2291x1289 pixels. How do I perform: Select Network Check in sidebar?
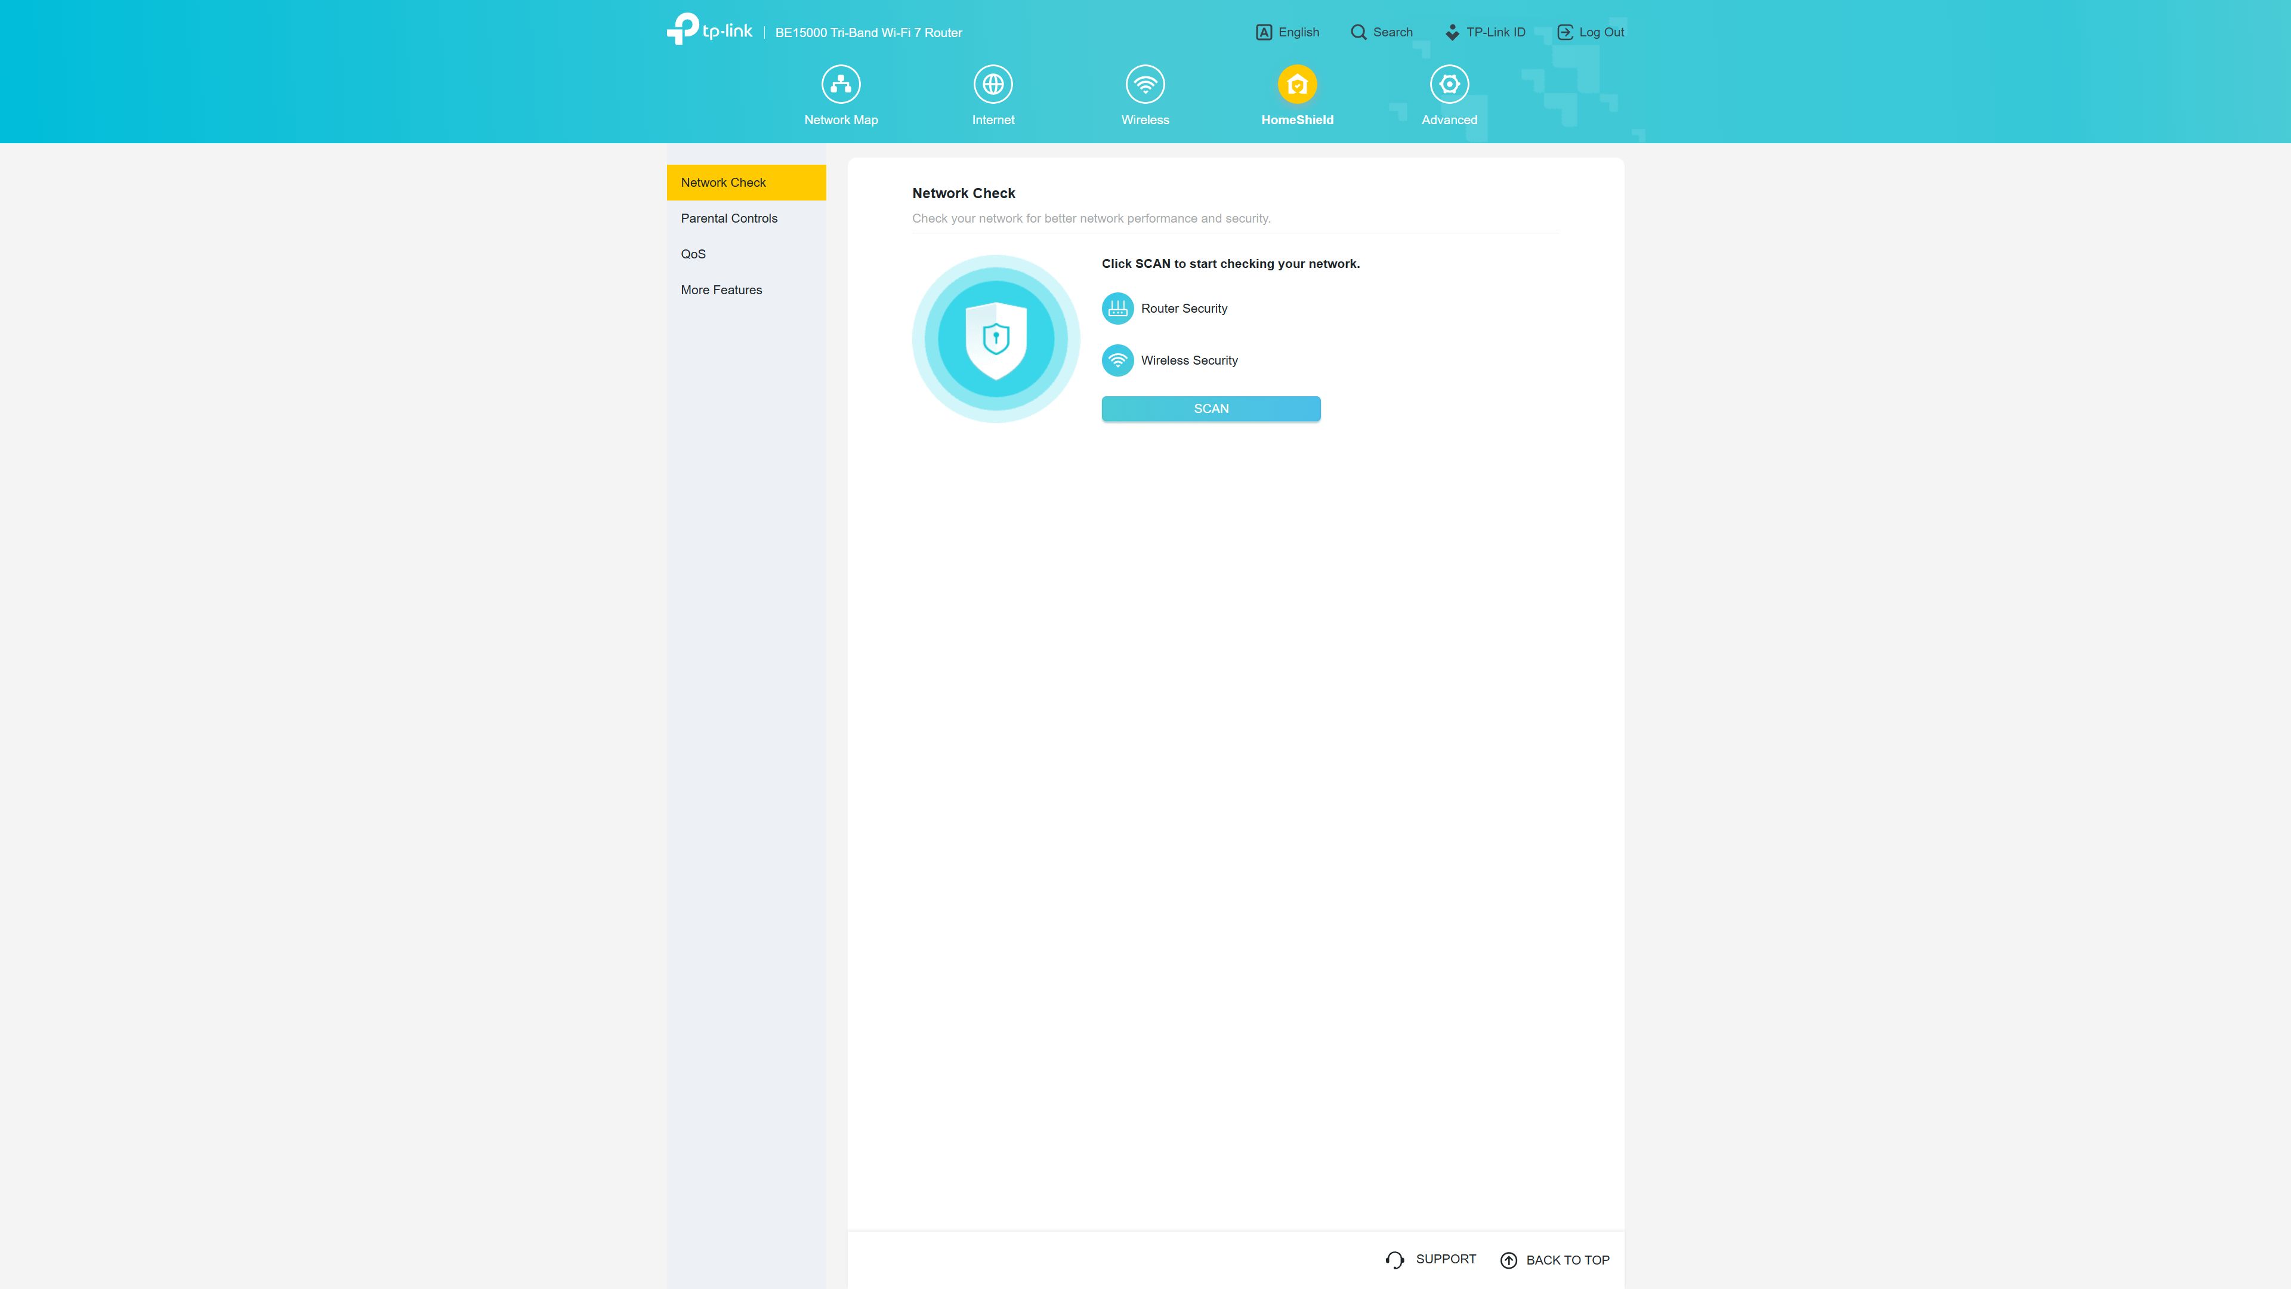pos(746,183)
